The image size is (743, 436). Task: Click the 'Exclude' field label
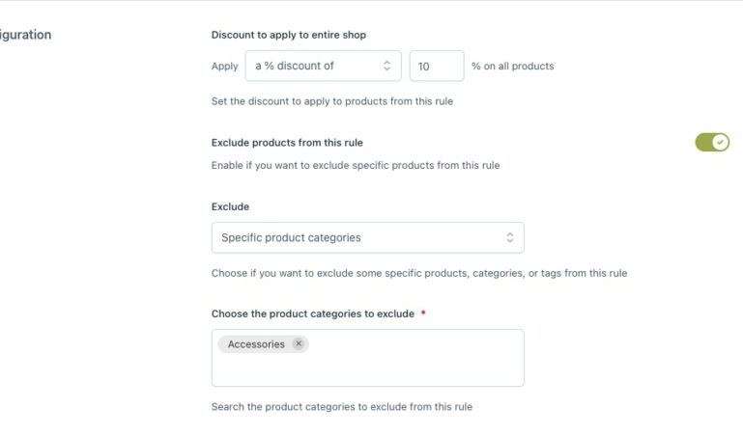230,206
